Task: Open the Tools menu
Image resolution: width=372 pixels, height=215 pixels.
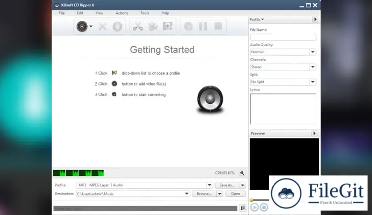Action: point(145,13)
